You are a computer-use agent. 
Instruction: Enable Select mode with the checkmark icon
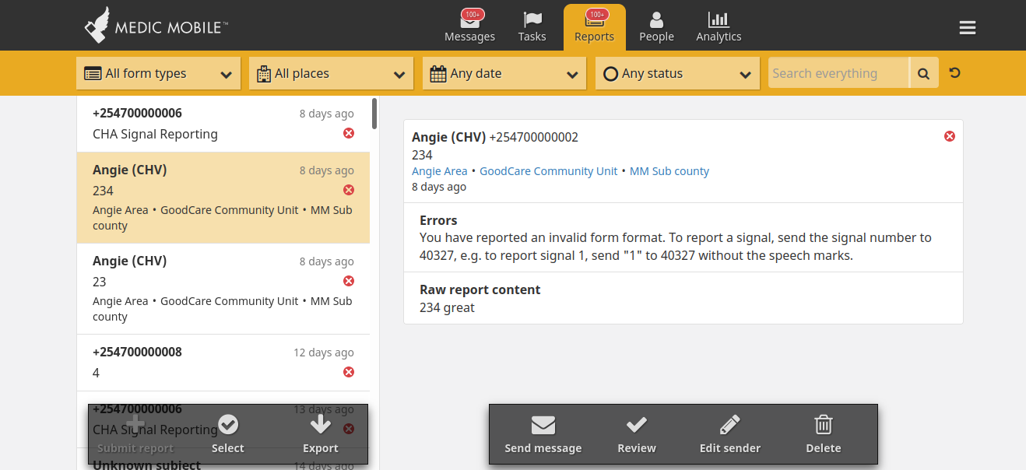[x=227, y=433]
